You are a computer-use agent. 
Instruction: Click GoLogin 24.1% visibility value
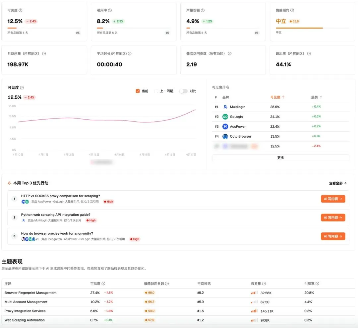(275, 117)
